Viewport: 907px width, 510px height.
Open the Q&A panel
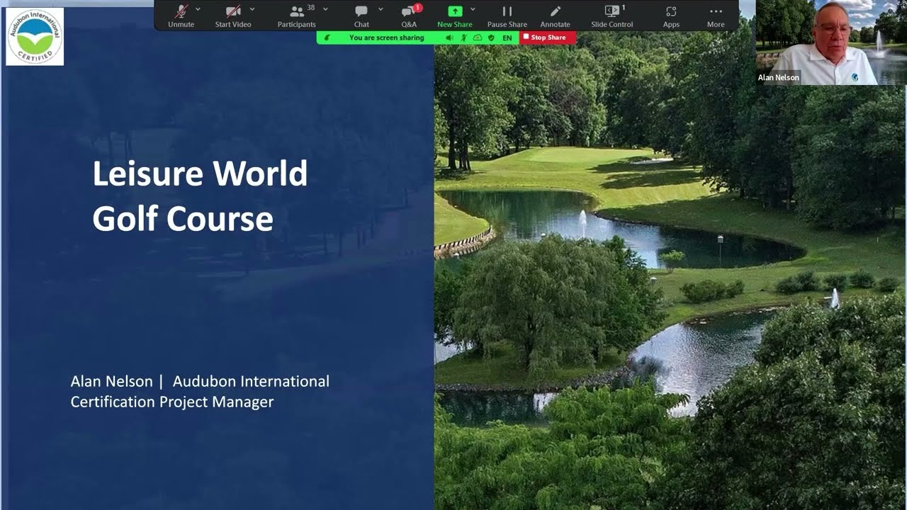pyautogui.click(x=409, y=16)
